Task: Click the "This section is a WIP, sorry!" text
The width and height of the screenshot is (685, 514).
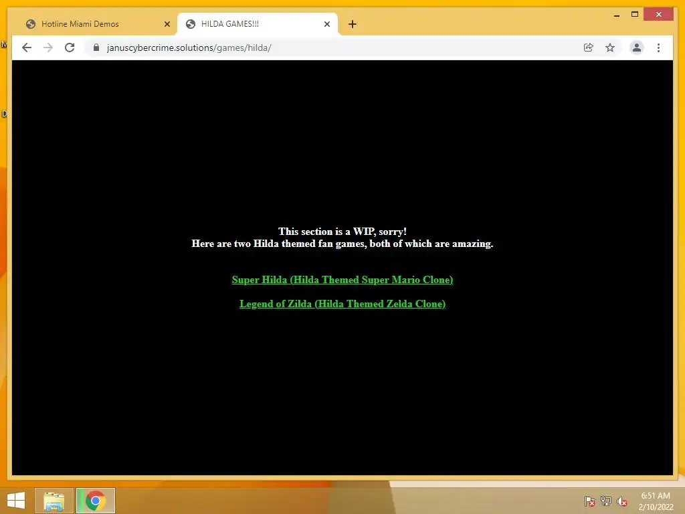Action: point(342,231)
